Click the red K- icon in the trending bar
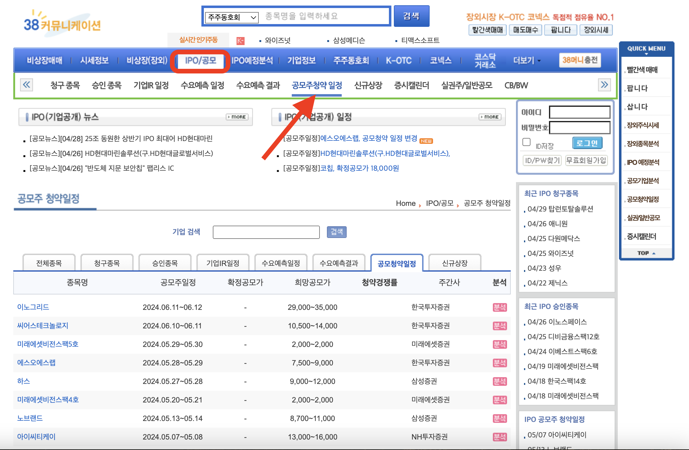The image size is (689, 450). pyautogui.click(x=240, y=40)
